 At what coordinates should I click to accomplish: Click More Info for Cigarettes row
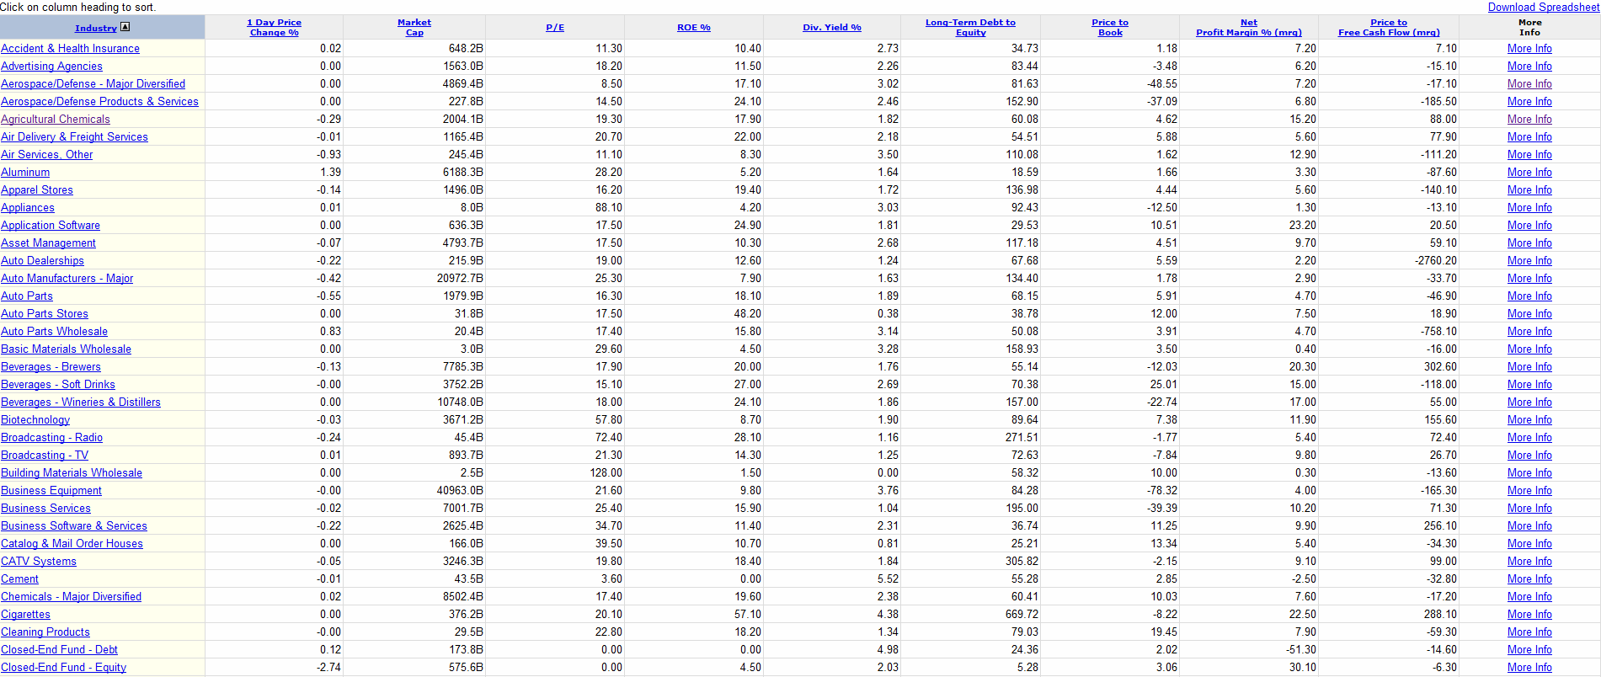tap(1529, 615)
